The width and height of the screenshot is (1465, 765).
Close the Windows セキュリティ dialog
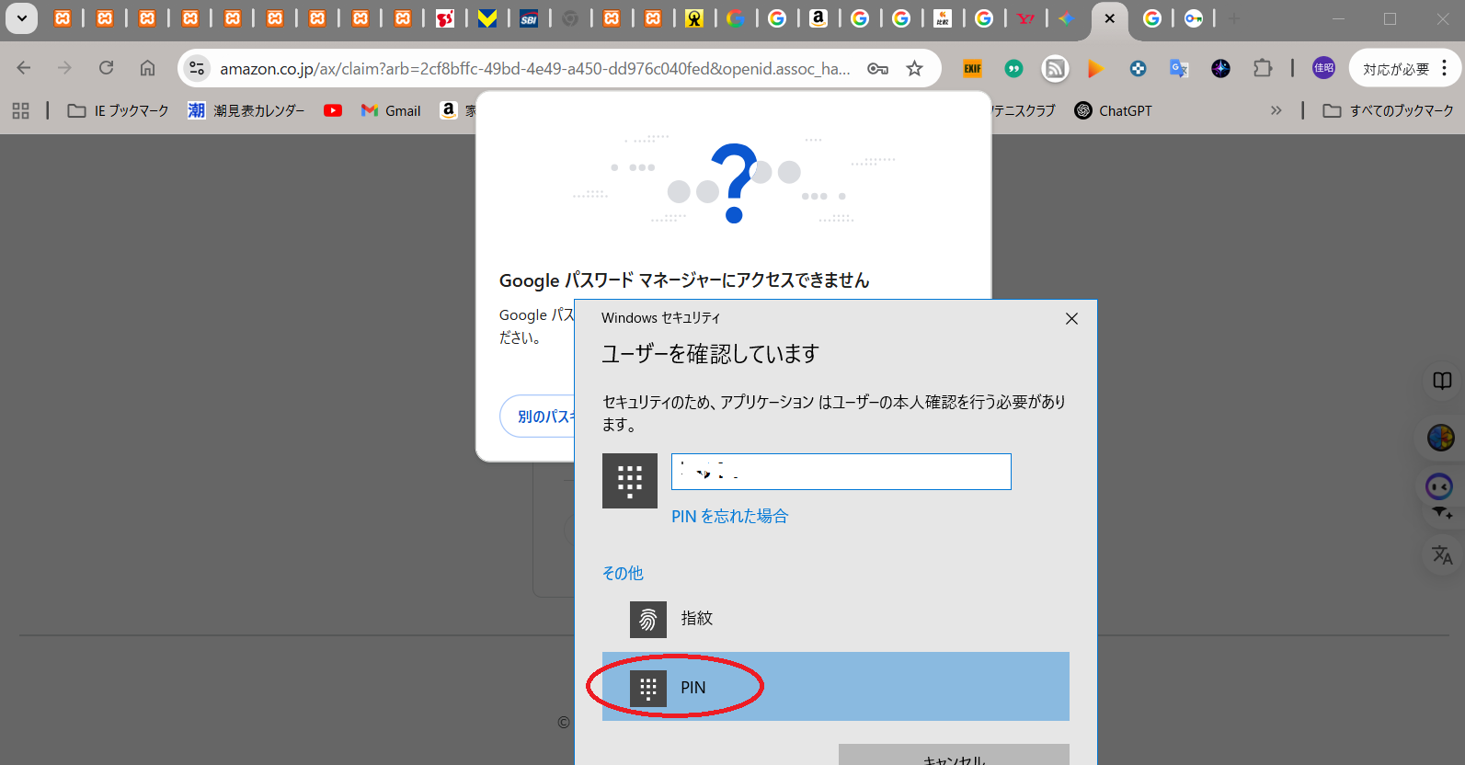coord(1071,319)
